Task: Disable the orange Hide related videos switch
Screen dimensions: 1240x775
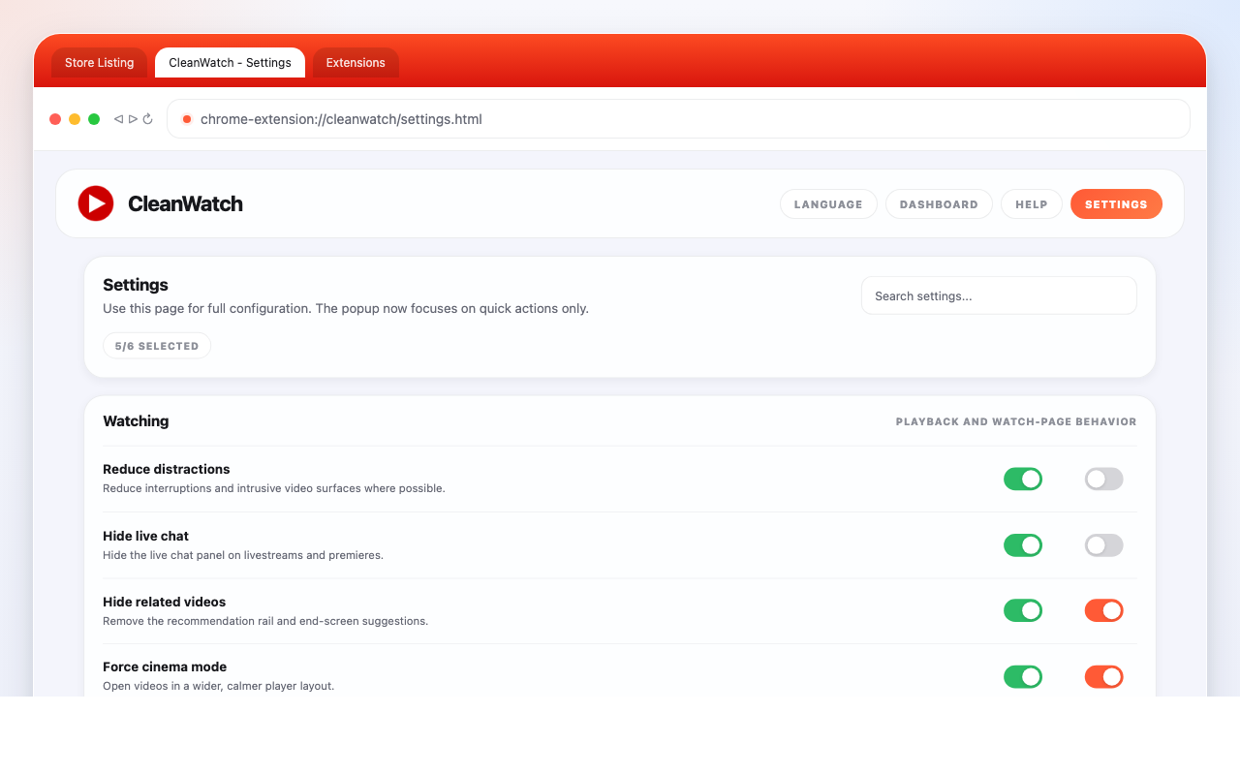Action: 1103,610
